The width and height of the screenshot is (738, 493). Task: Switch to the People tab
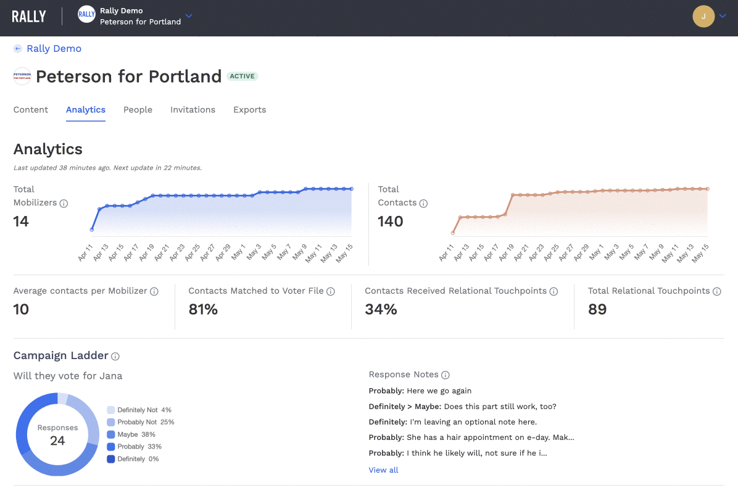(x=138, y=110)
